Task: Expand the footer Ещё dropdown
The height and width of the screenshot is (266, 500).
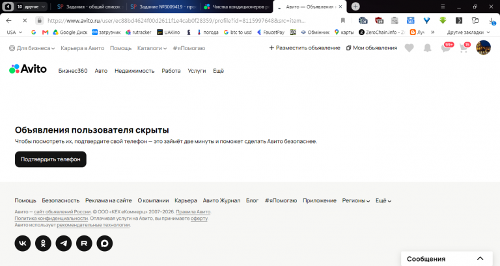Action: tap(383, 200)
